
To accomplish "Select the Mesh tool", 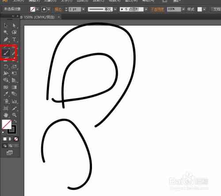I will click(x=6, y=87).
